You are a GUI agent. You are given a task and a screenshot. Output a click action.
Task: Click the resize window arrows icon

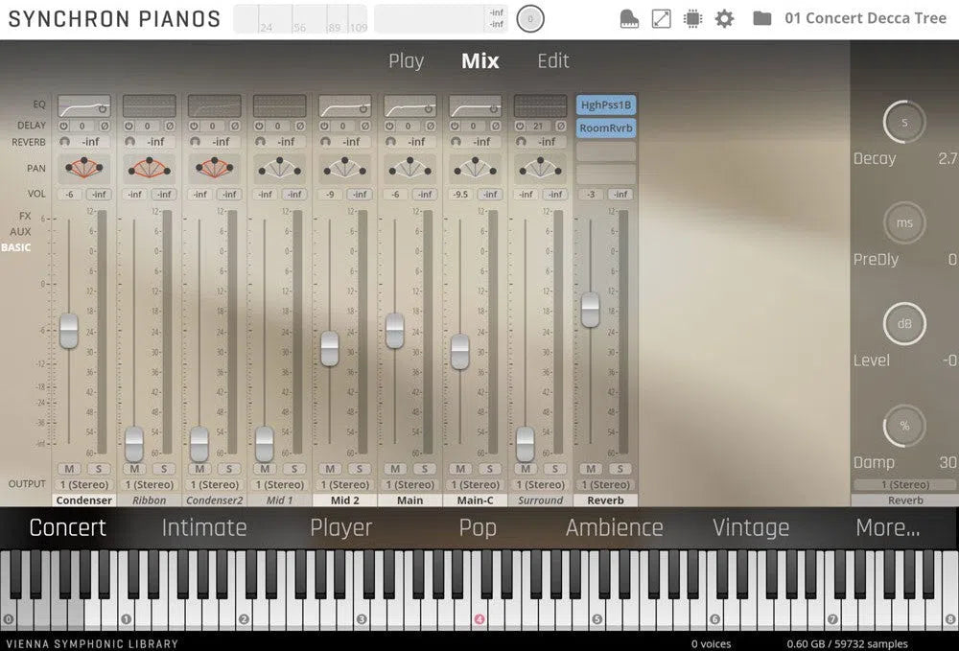coord(661,18)
